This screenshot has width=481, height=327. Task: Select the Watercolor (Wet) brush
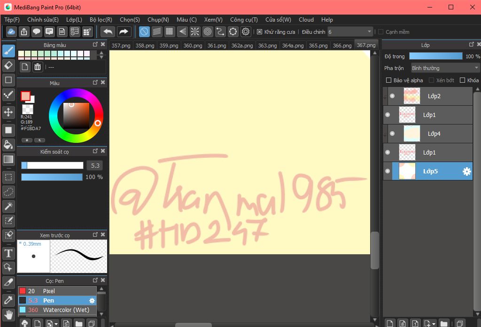tap(57, 310)
